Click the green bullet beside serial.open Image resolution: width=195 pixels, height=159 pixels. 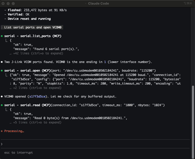tap(2, 70)
